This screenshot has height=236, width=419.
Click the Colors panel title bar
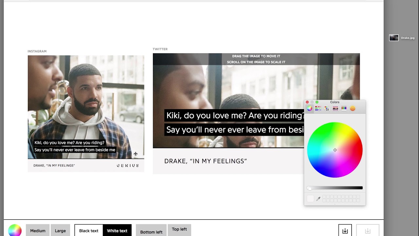click(x=335, y=102)
